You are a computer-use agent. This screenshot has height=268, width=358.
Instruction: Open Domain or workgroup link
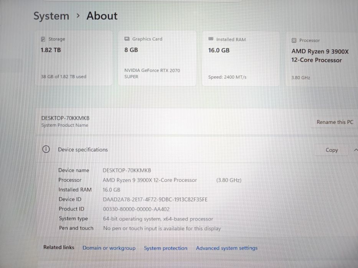[x=109, y=248]
